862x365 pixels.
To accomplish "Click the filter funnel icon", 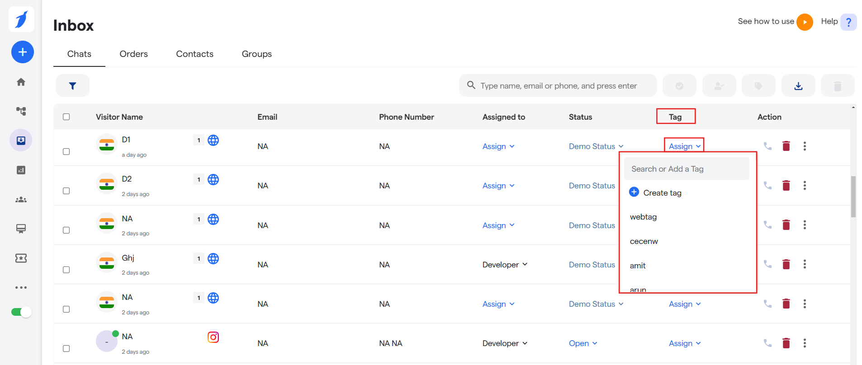I will (72, 86).
